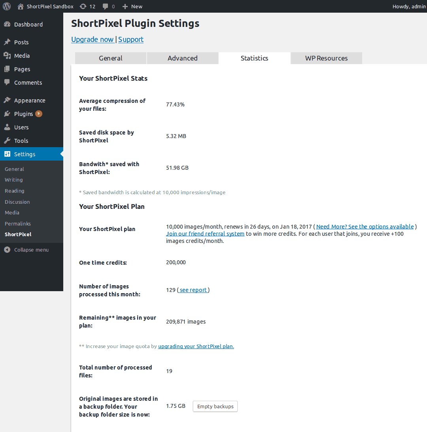Open the General settings tab
The height and width of the screenshot is (432, 427).
pos(111,58)
